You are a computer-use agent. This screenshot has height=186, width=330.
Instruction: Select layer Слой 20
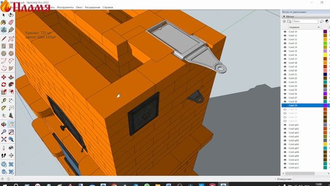pos(293,70)
